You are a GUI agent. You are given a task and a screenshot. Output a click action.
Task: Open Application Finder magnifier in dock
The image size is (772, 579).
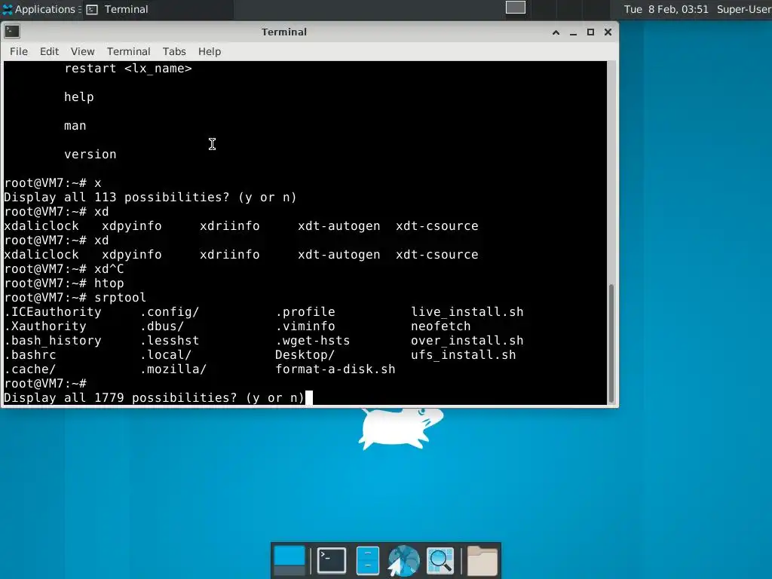[440, 560]
